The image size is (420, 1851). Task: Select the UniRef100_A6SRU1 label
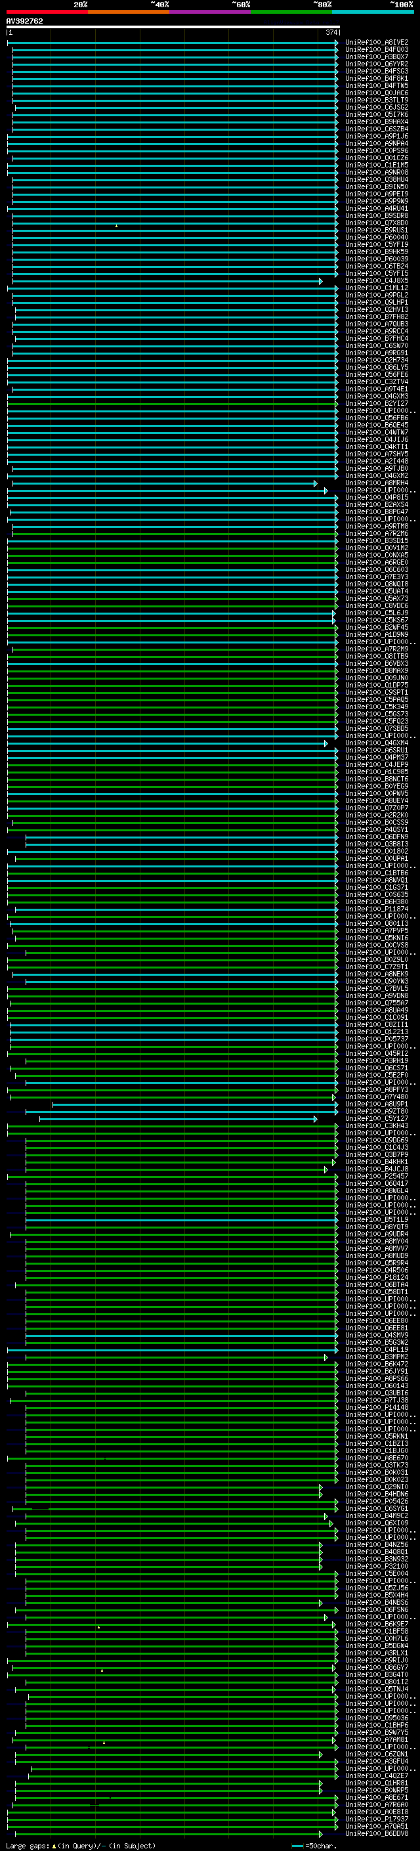pos(377,750)
